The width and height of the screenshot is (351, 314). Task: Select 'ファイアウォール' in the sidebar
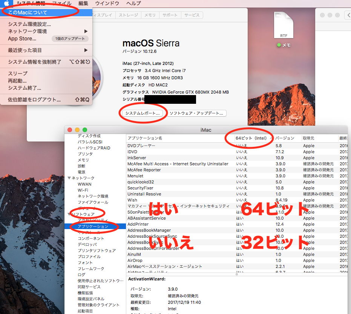click(x=93, y=202)
